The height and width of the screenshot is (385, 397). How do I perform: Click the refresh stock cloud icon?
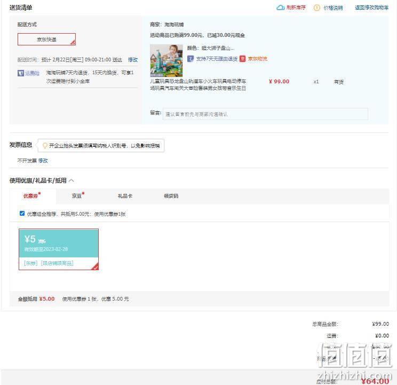click(280, 7)
